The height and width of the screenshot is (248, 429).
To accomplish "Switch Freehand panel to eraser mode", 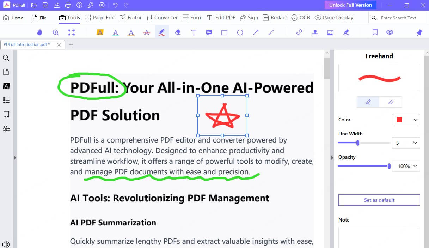I will [x=391, y=102].
